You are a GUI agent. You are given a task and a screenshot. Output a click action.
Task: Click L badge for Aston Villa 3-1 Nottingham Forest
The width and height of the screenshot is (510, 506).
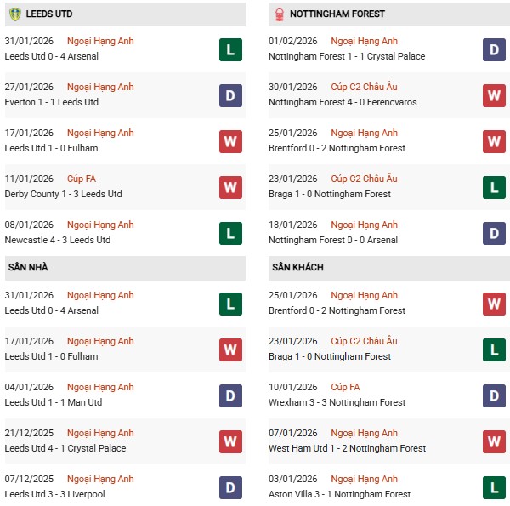494,487
